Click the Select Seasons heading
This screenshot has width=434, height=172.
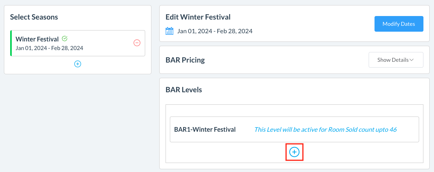click(34, 17)
